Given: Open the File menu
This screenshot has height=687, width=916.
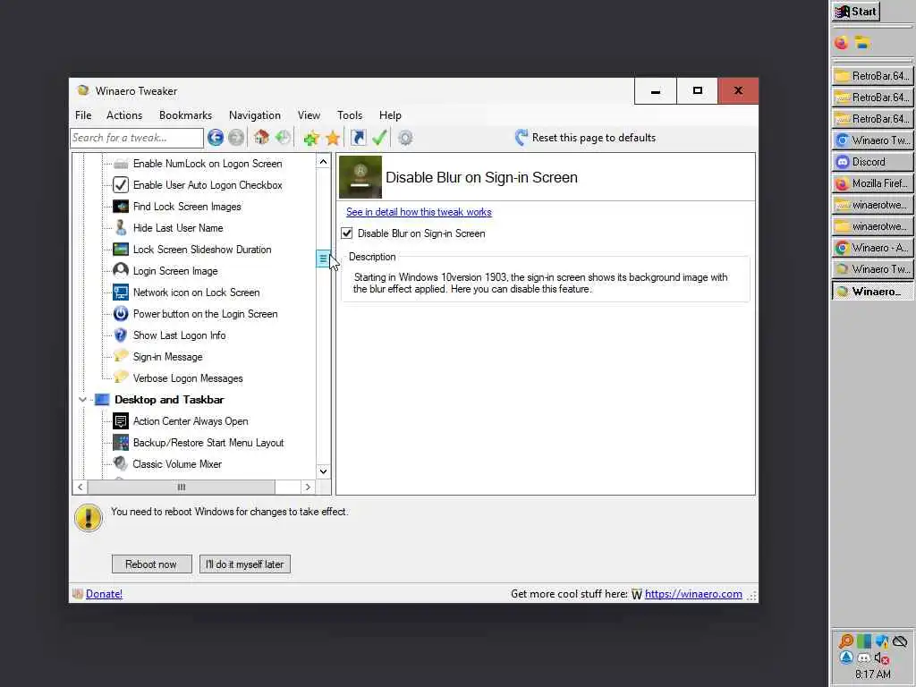Looking at the screenshot, I should pyautogui.click(x=83, y=115).
